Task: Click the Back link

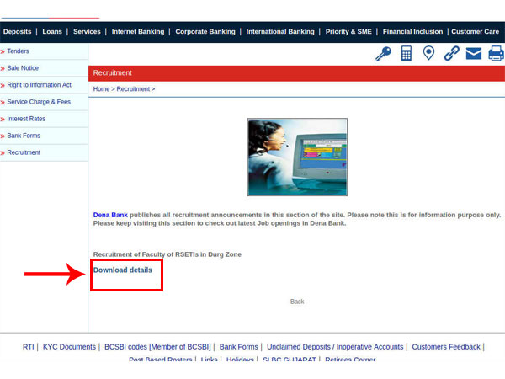Action: pyautogui.click(x=297, y=302)
